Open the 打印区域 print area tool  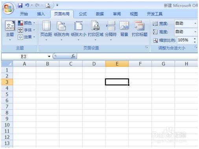[96, 30]
